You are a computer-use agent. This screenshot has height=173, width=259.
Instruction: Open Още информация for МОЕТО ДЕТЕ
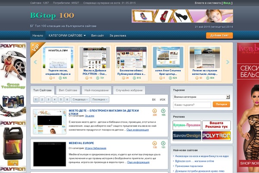138,130
